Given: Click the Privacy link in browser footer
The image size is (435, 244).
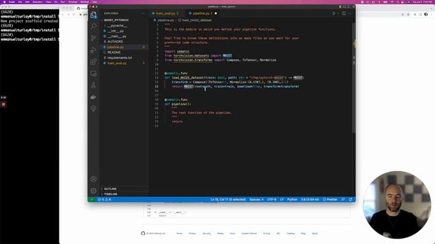Looking at the screenshot, I should [x=192, y=233].
